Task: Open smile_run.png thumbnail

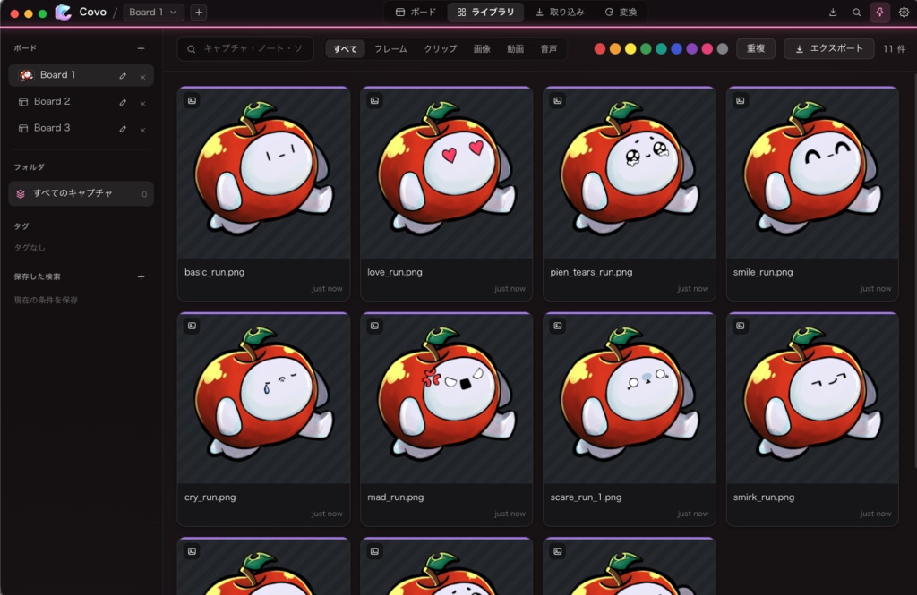Action: click(x=812, y=174)
